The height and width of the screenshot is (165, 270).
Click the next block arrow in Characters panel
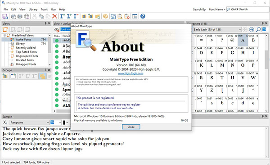coord(252,30)
